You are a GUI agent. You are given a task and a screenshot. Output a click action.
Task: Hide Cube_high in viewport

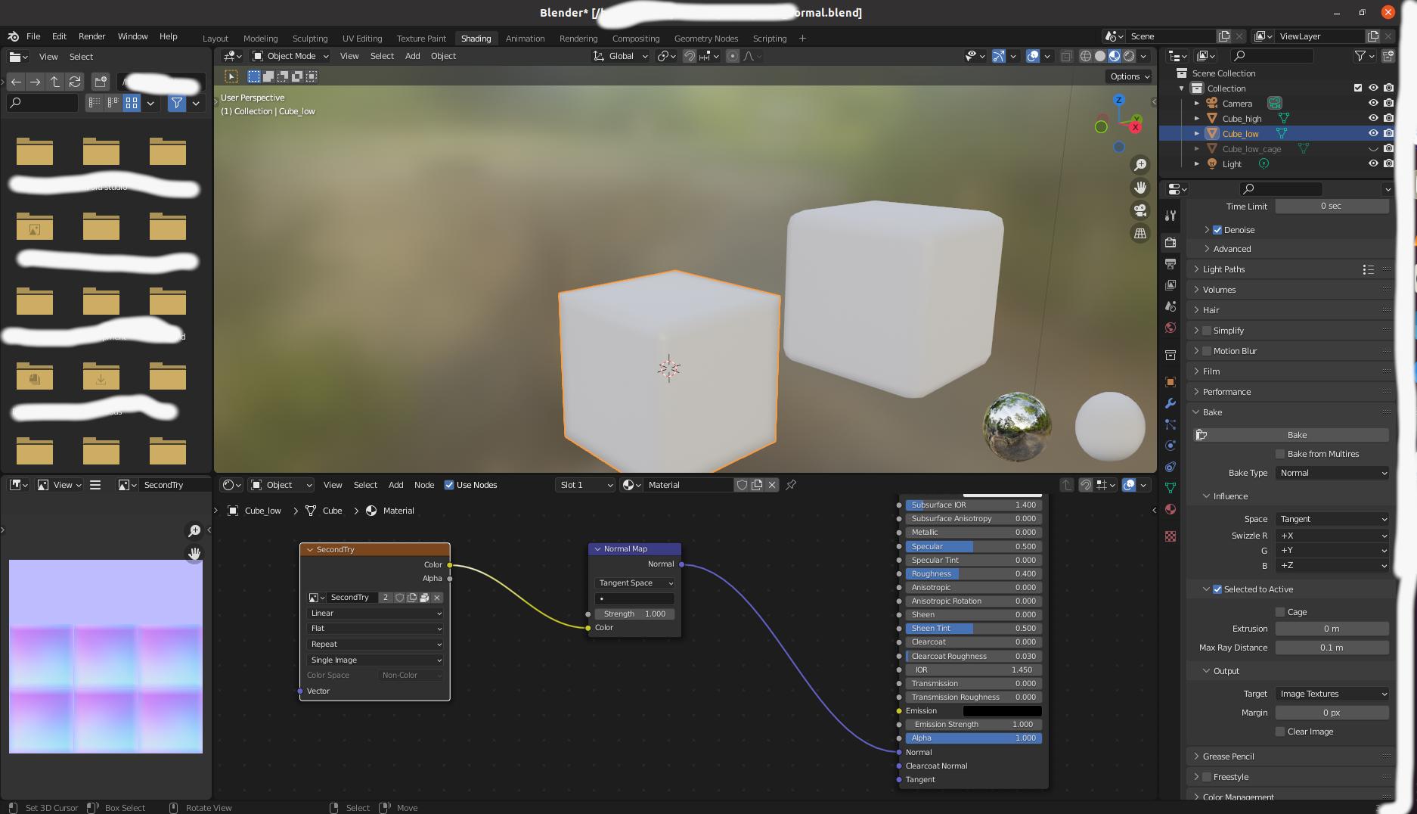click(x=1373, y=118)
